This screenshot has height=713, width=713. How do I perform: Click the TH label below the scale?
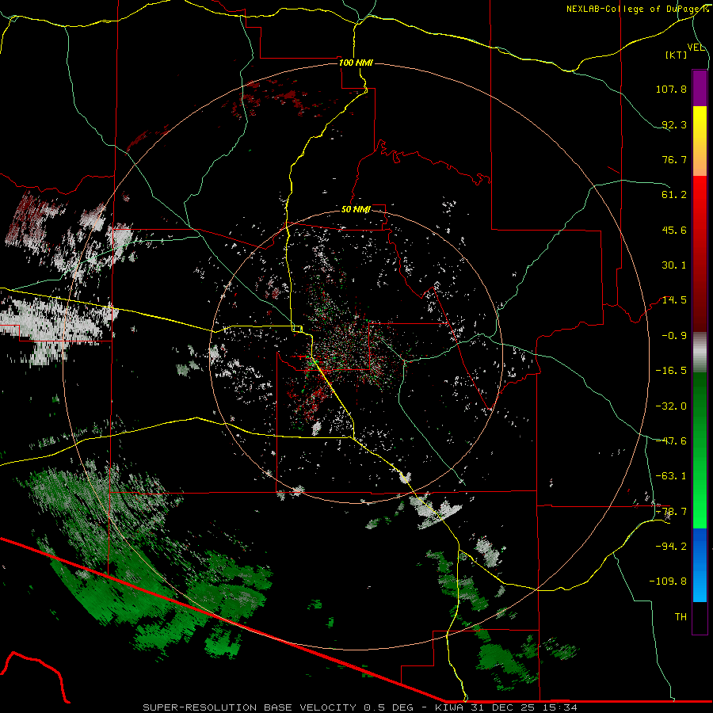681,617
